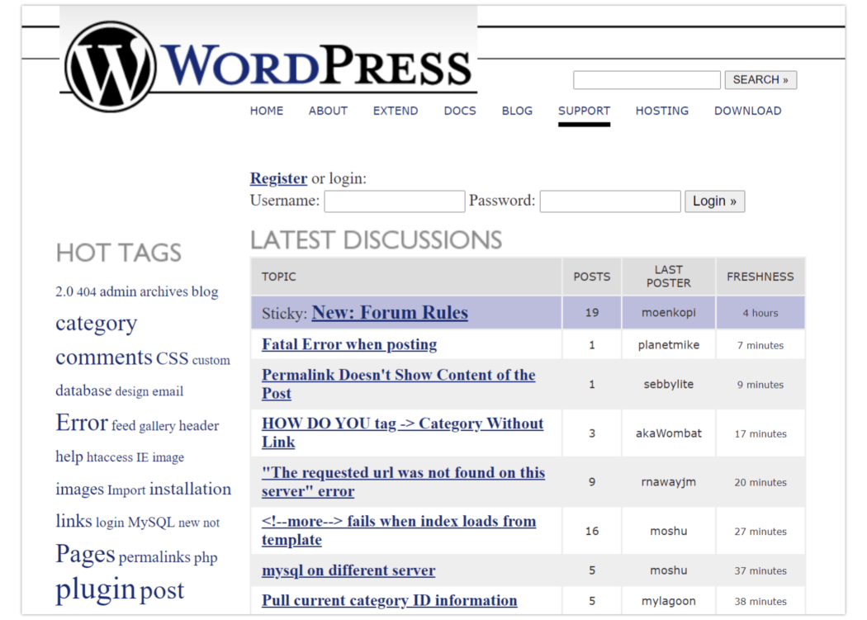Click the WordPress logo icon
Image resolution: width=867 pixels, height=620 pixels.
pos(110,66)
